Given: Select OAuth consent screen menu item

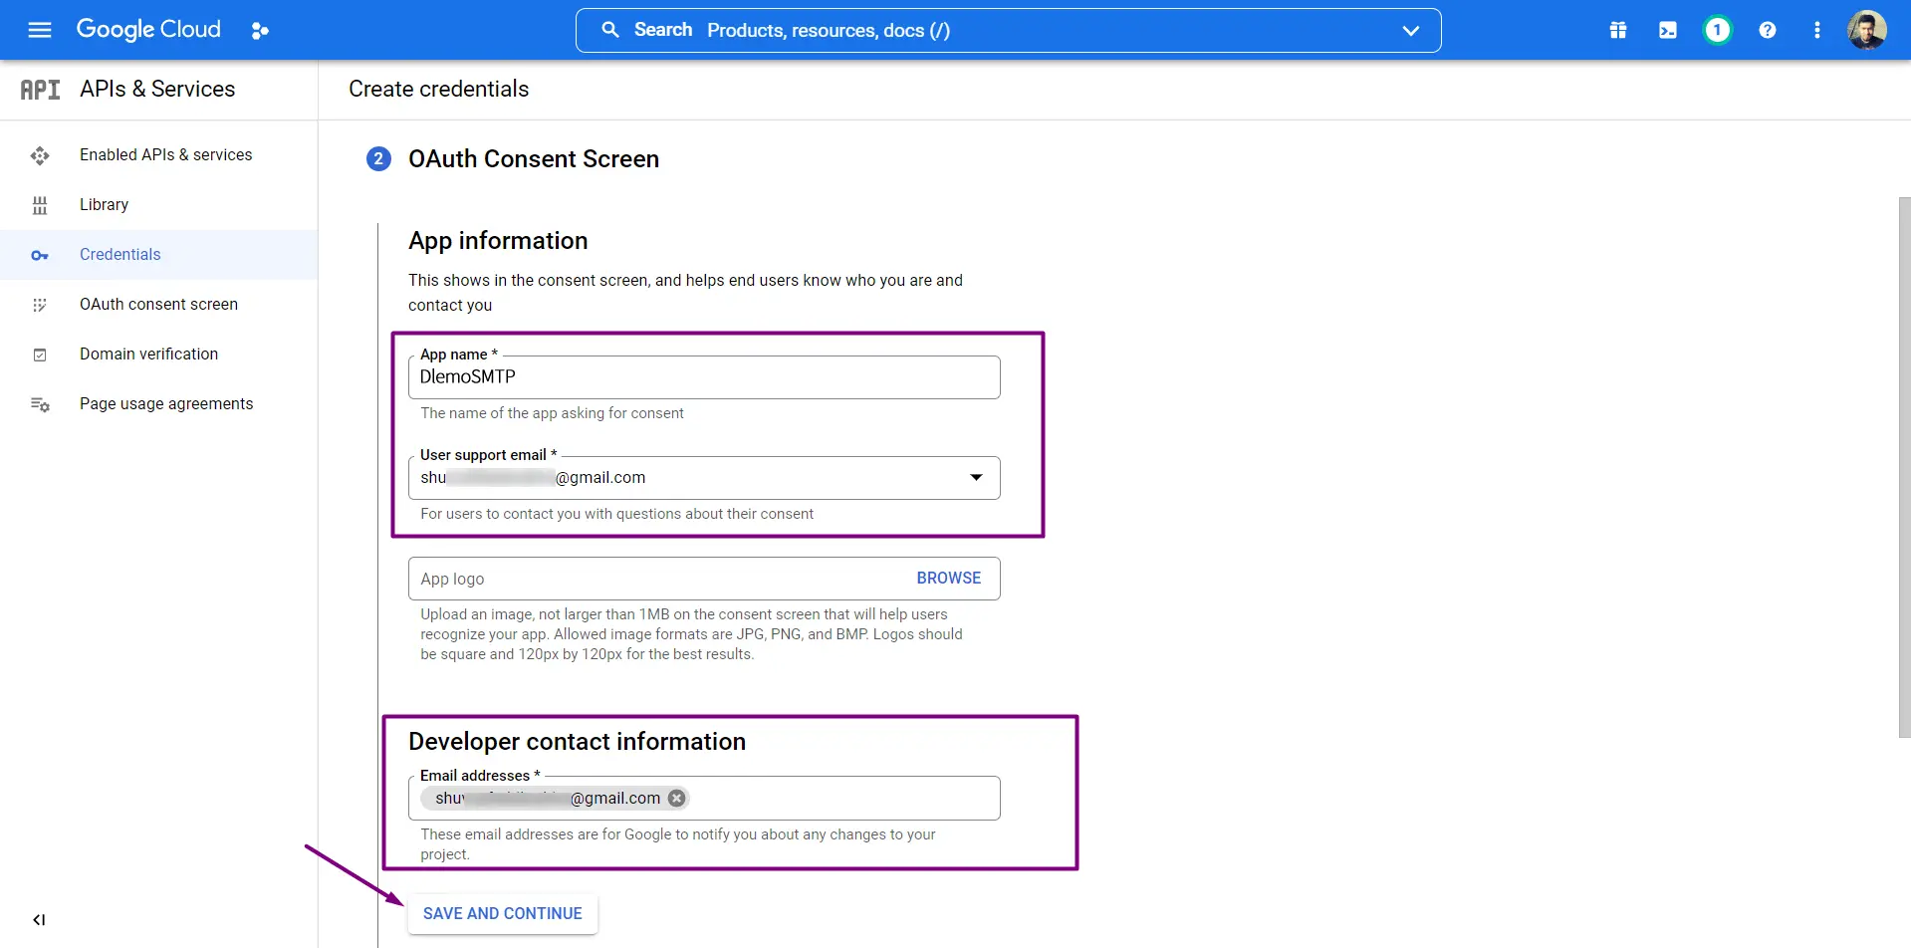Looking at the screenshot, I should point(158,305).
